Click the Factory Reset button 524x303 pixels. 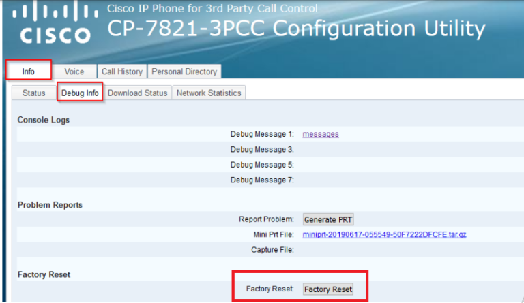pos(328,289)
